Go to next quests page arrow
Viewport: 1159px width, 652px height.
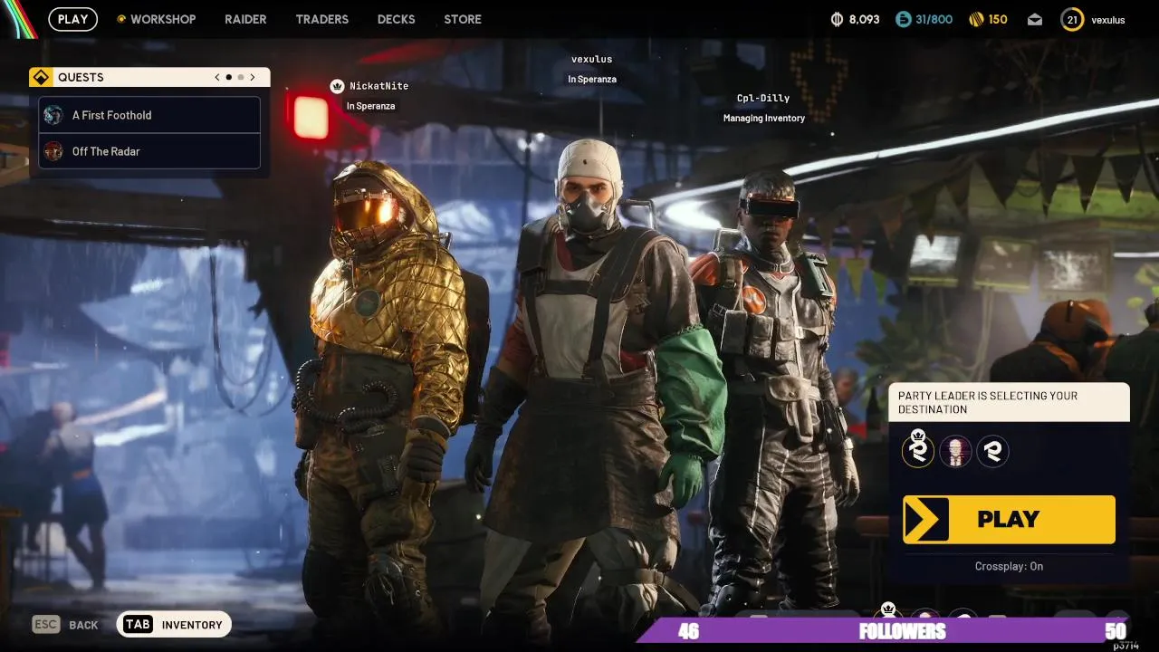click(253, 77)
